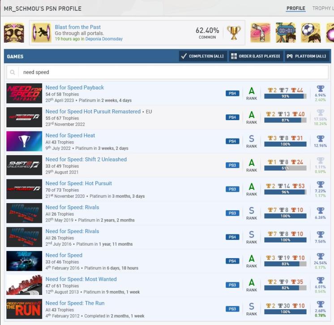The height and width of the screenshot is (325, 334).
Task: Open Need for Speed: Hot Pursuit PS3 link
Action: pos(78,183)
